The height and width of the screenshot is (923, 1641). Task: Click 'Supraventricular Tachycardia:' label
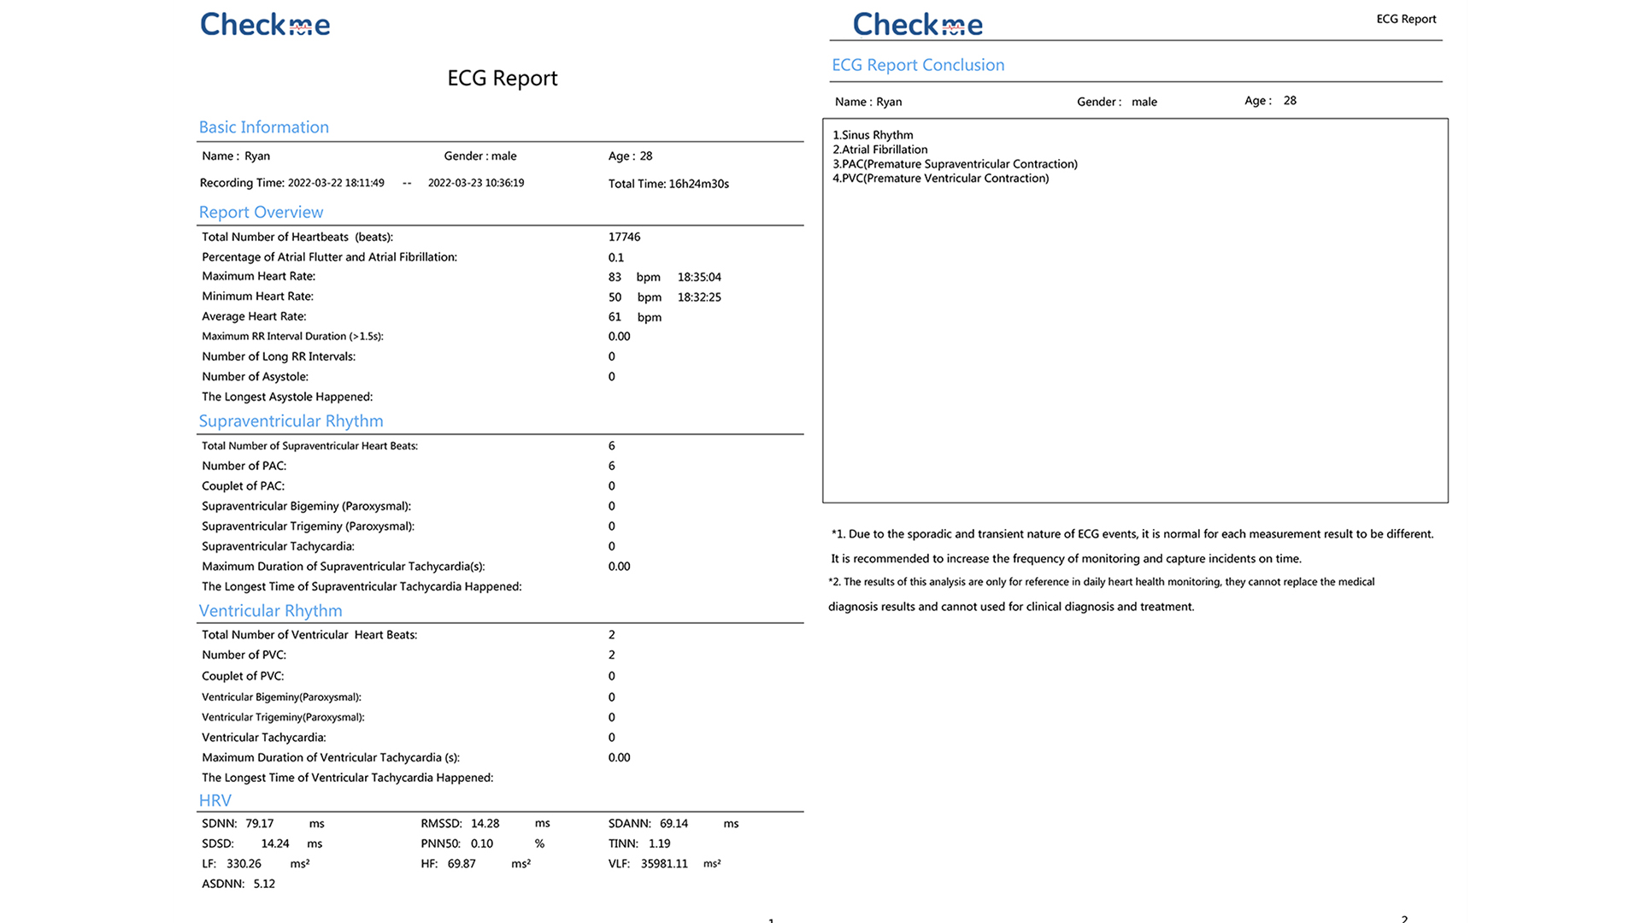(x=278, y=546)
